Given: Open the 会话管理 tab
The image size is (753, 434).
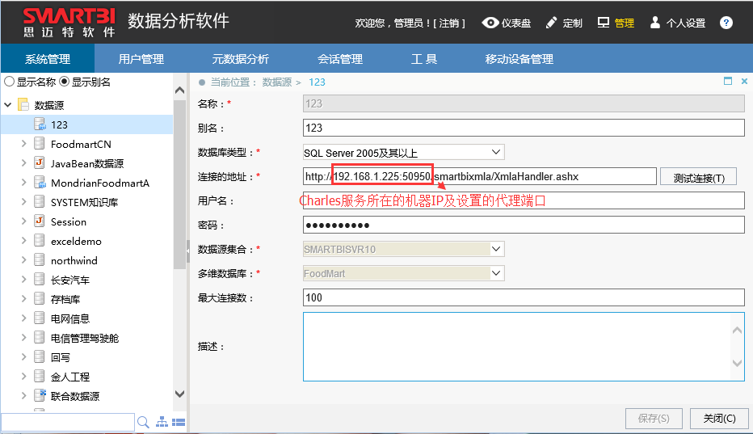Looking at the screenshot, I should click(340, 59).
